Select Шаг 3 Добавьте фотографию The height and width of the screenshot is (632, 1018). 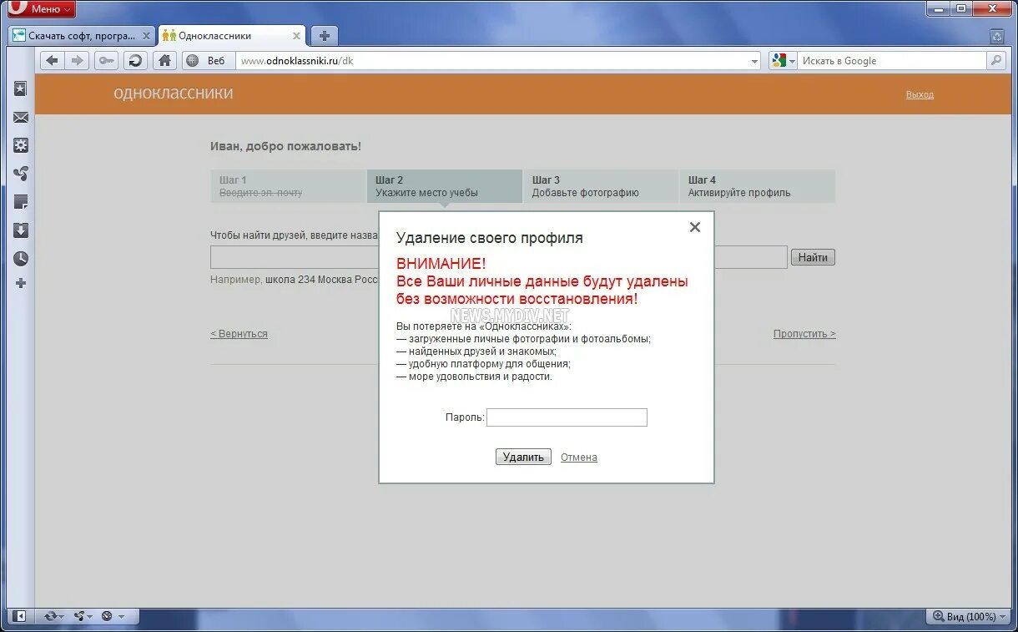click(x=601, y=186)
